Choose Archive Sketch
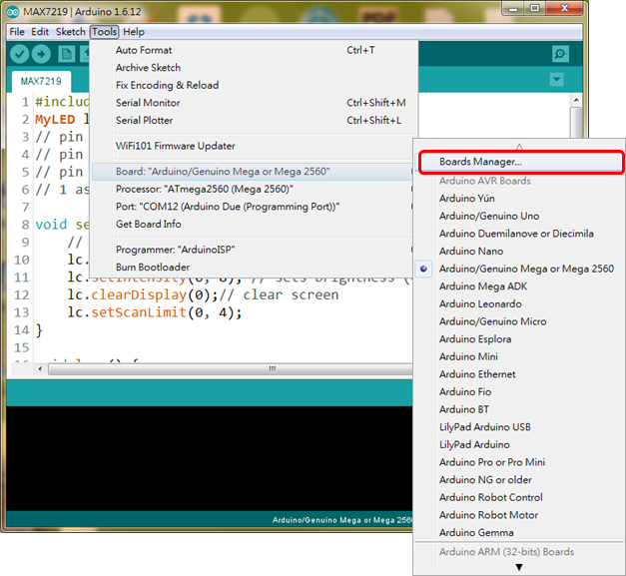This screenshot has height=576, width=626. click(x=255, y=68)
